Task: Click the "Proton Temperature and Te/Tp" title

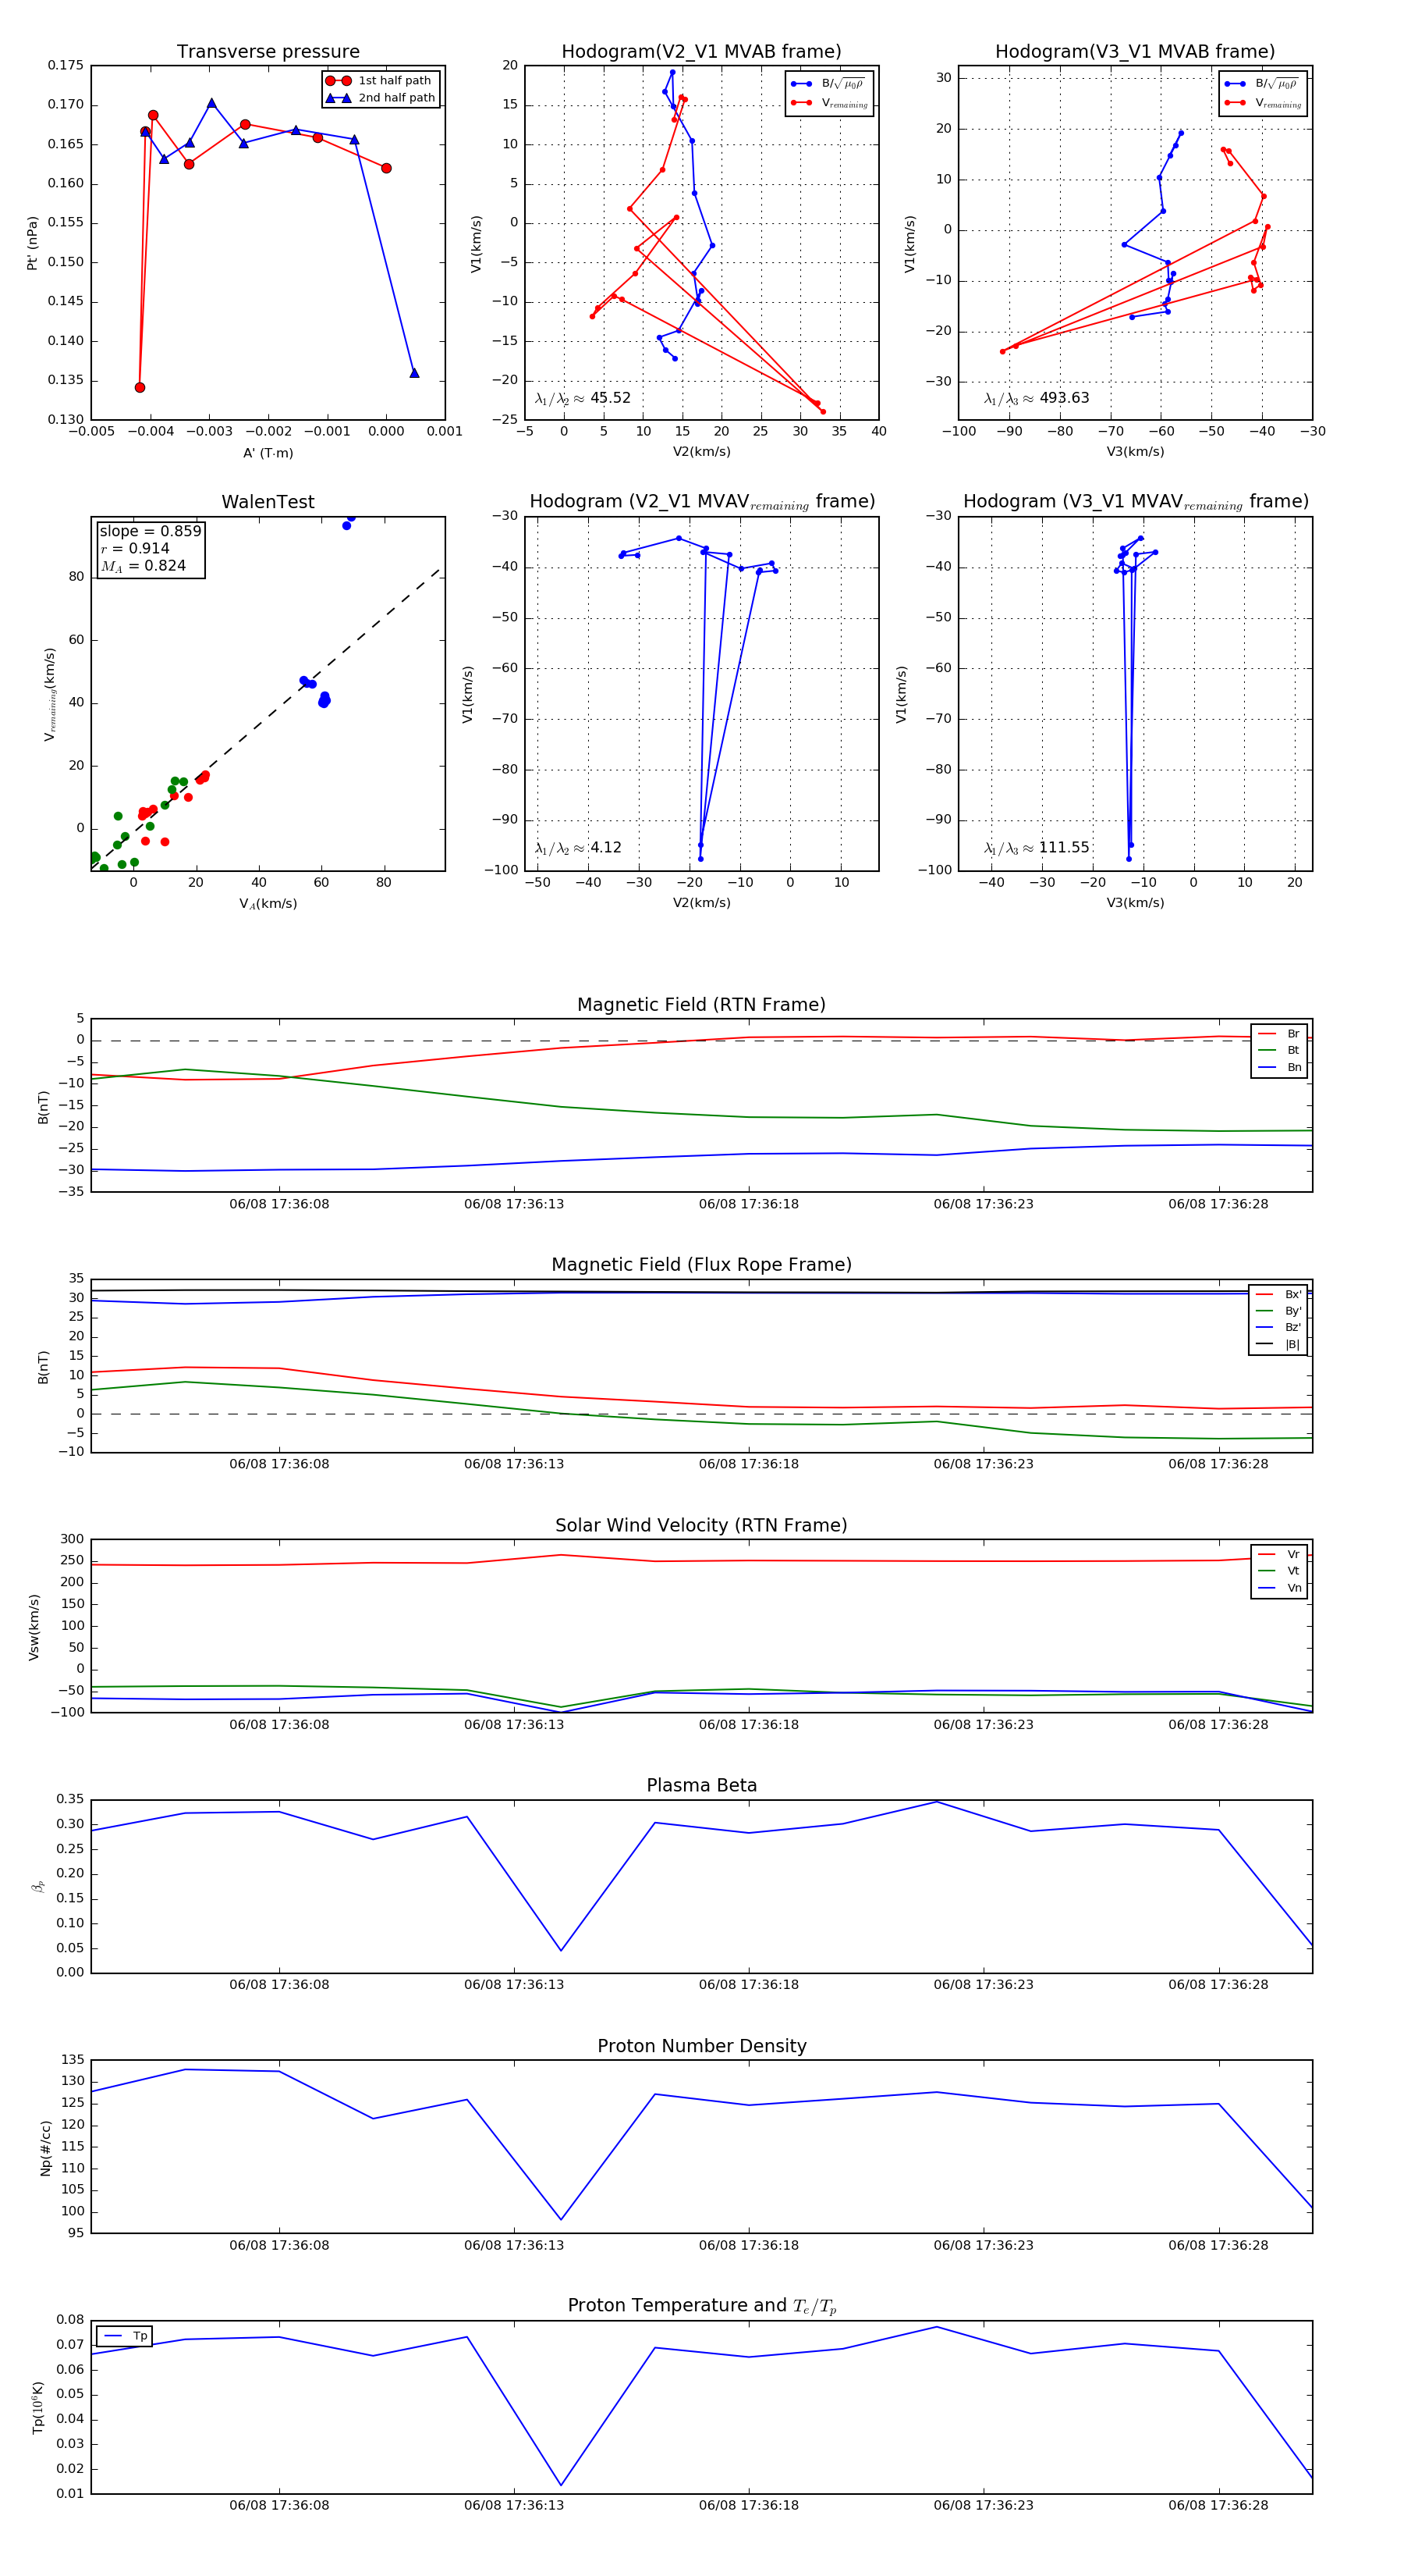Action: [701, 2306]
